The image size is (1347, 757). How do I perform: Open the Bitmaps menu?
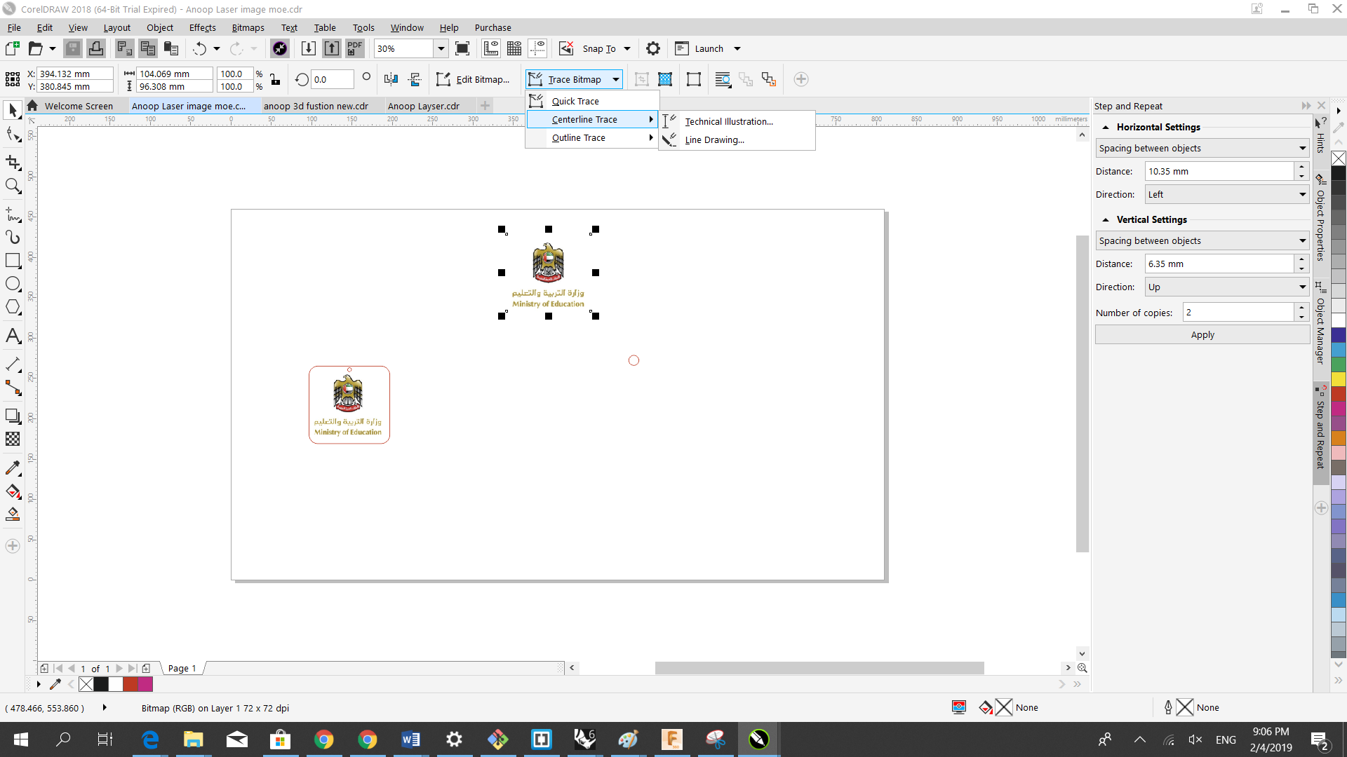(x=248, y=27)
